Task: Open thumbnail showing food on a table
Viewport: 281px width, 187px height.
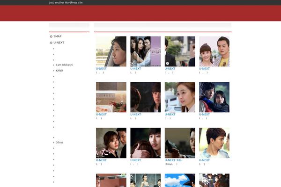Action: pyautogui.click(x=111, y=97)
